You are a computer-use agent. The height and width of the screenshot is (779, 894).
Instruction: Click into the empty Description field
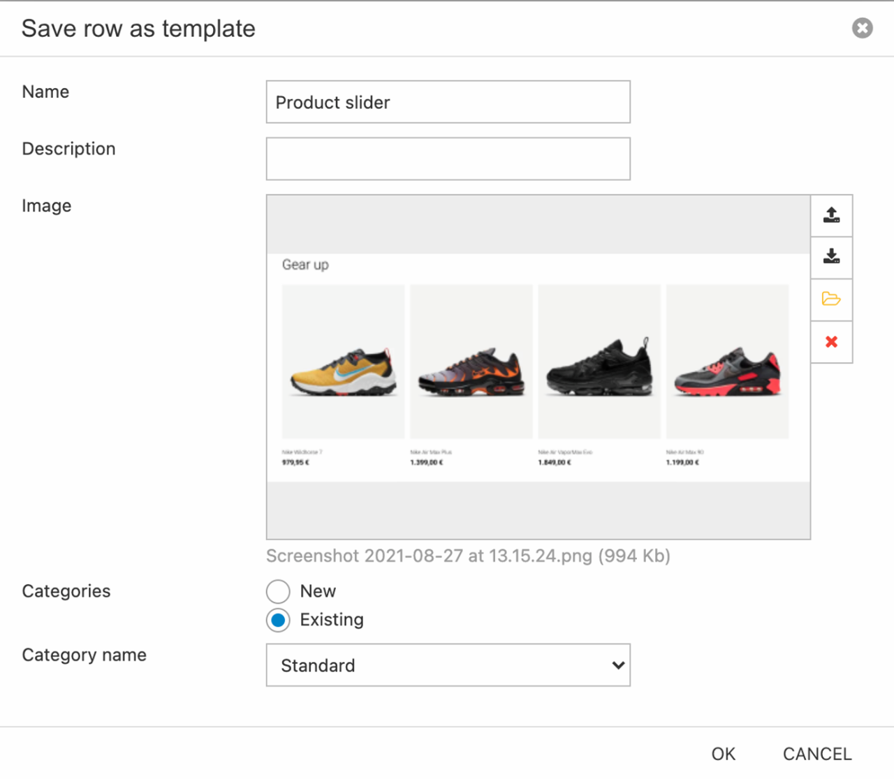pos(448,159)
